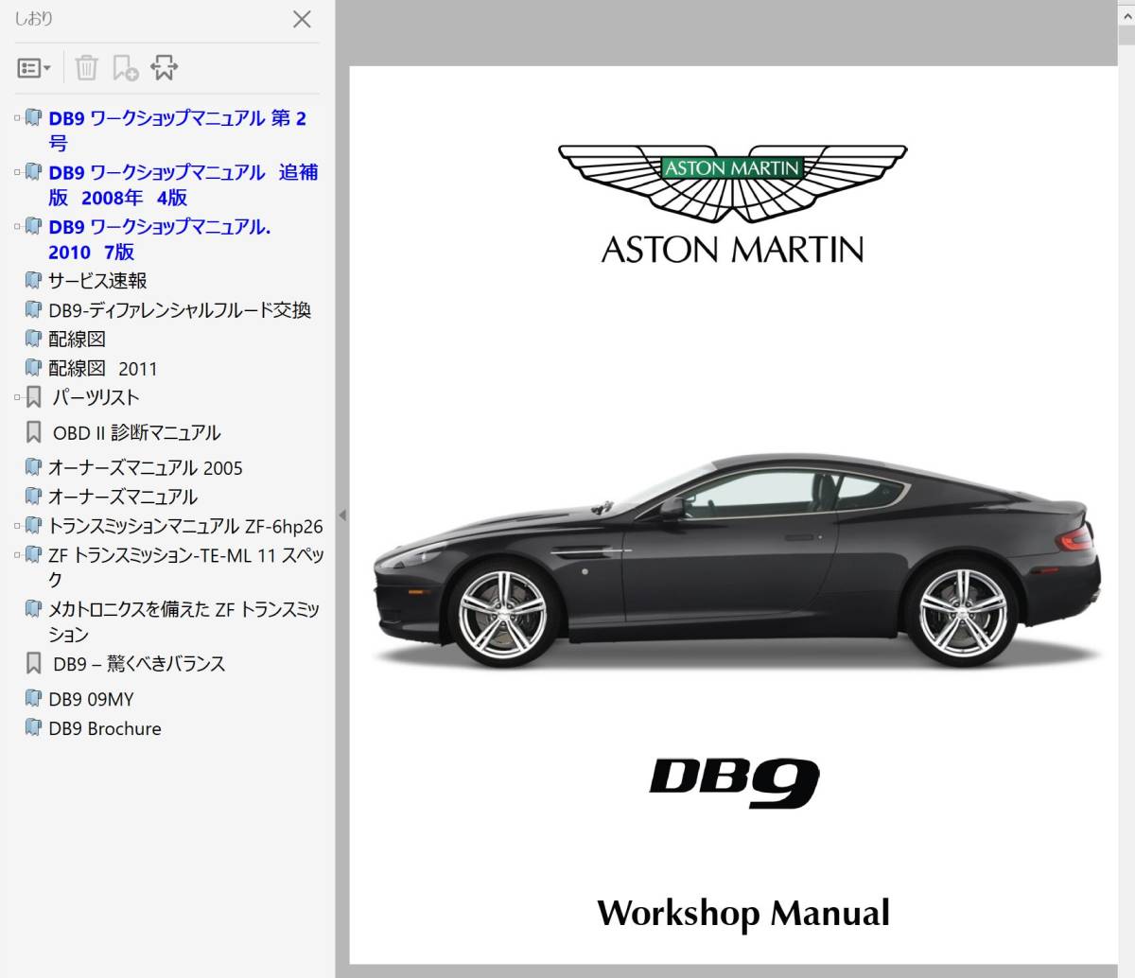1135x978 pixels.
Task: Click bookmark icon beside OBD II 診断マニュアル
Action: click(x=33, y=433)
